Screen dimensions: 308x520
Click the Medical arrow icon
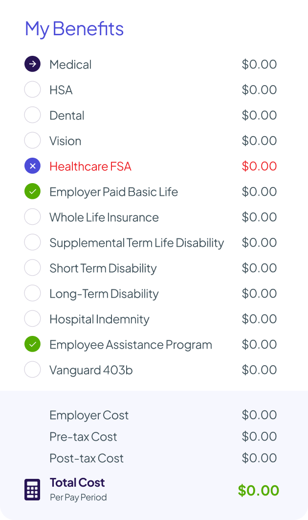point(32,64)
